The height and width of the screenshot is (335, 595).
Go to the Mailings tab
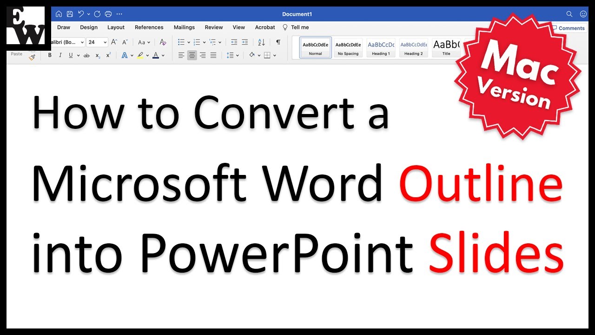tap(184, 27)
